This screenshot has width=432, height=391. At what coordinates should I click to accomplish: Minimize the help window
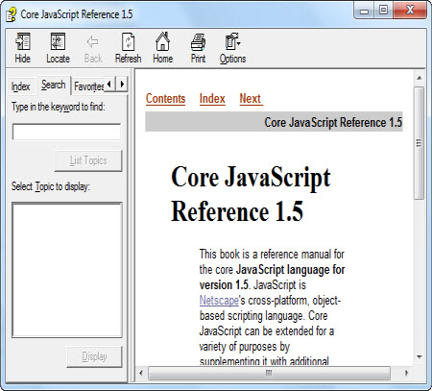364,11
